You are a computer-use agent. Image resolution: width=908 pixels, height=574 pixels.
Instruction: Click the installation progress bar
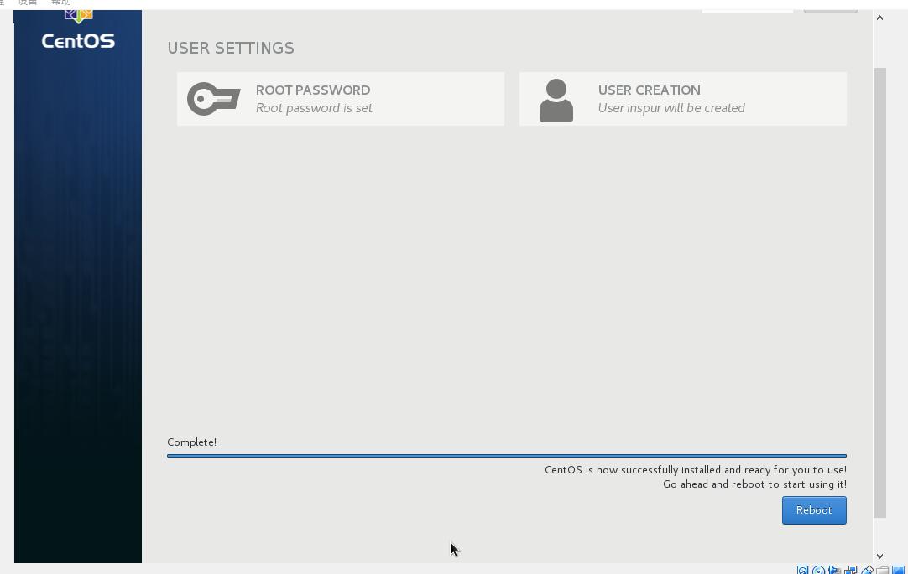coord(507,456)
